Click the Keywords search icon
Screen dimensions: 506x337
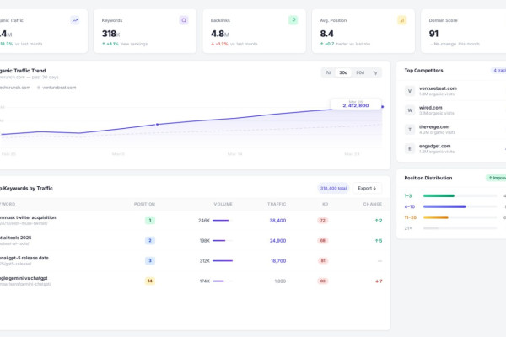pyautogui.click(x=184, y=19)
